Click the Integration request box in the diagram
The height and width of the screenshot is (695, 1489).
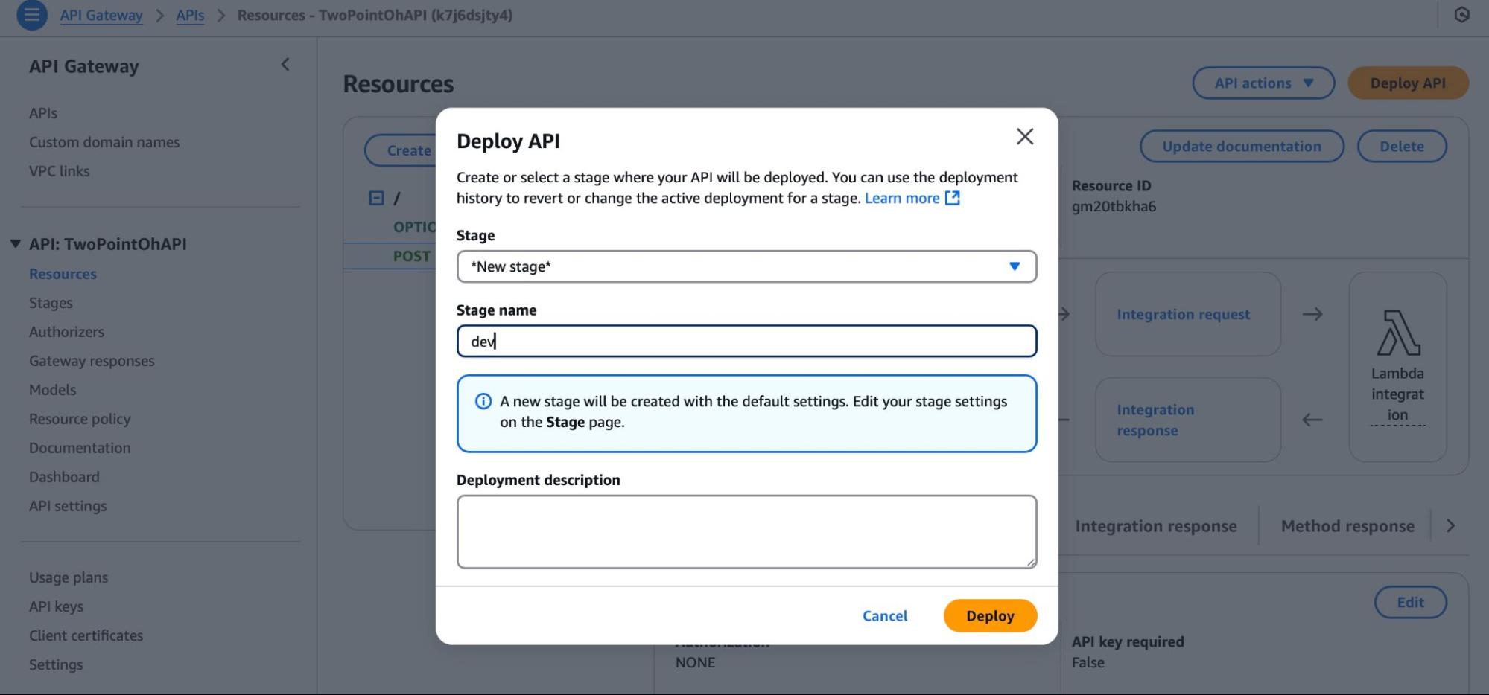(1188, 314)
